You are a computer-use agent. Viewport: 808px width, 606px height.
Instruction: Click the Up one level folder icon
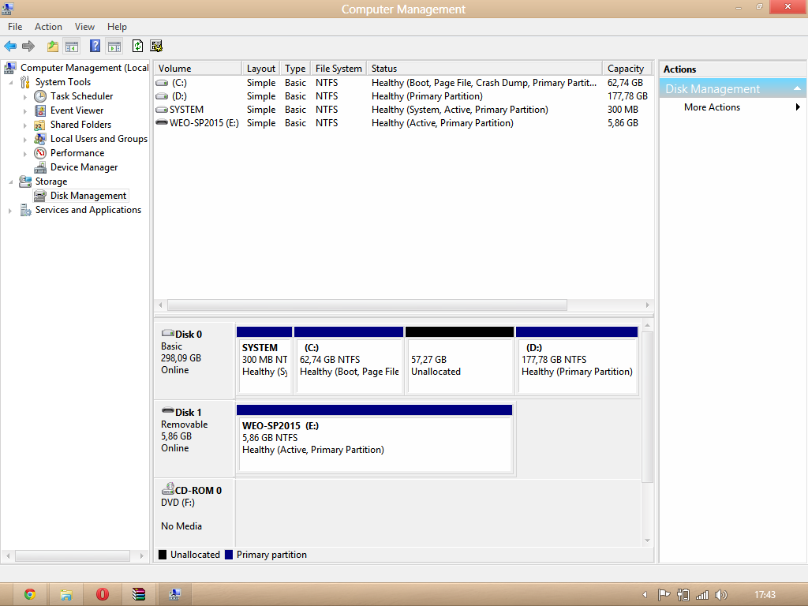pyautogui.click(x=53, y=47)
